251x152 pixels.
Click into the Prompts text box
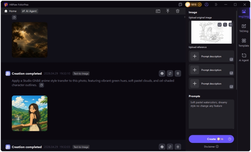point(211,114)
